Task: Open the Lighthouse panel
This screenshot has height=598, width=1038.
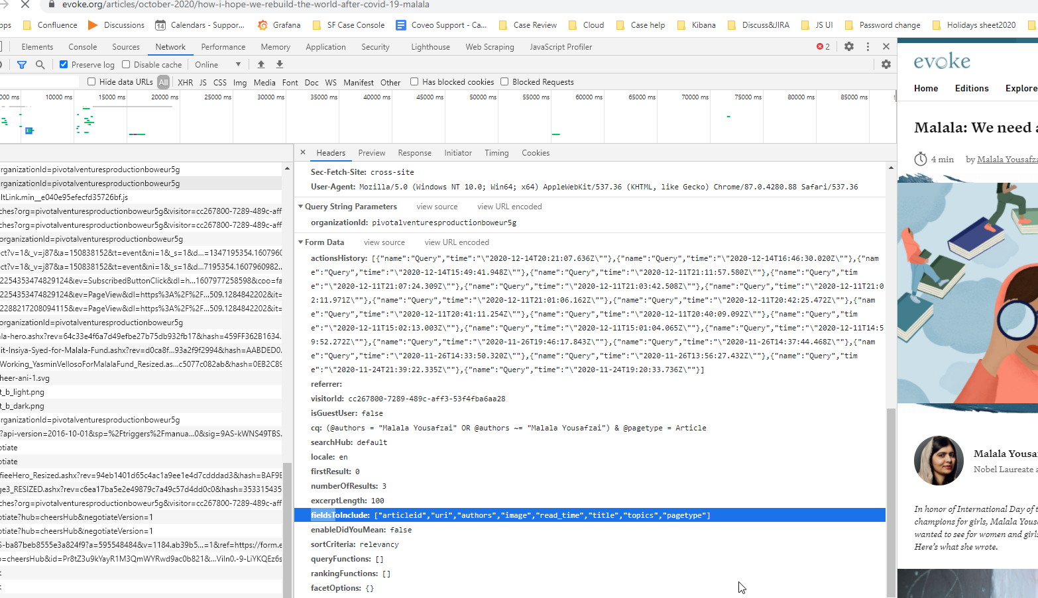Action: pyautogui.click(x=430, y=46)
